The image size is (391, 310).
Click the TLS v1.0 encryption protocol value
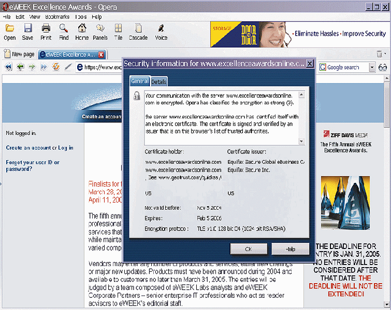[241, 229]
